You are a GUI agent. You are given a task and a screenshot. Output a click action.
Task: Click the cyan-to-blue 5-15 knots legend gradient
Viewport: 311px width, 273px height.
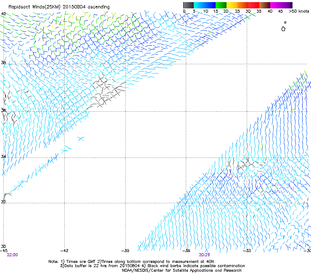pyautogui.click(x=205, y=5)
